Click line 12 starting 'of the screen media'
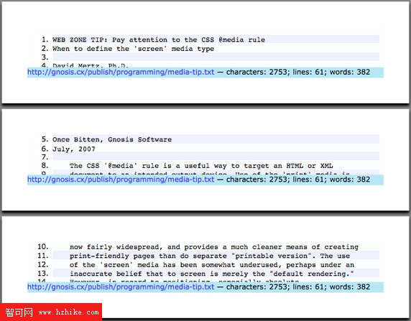 (212, 265)
